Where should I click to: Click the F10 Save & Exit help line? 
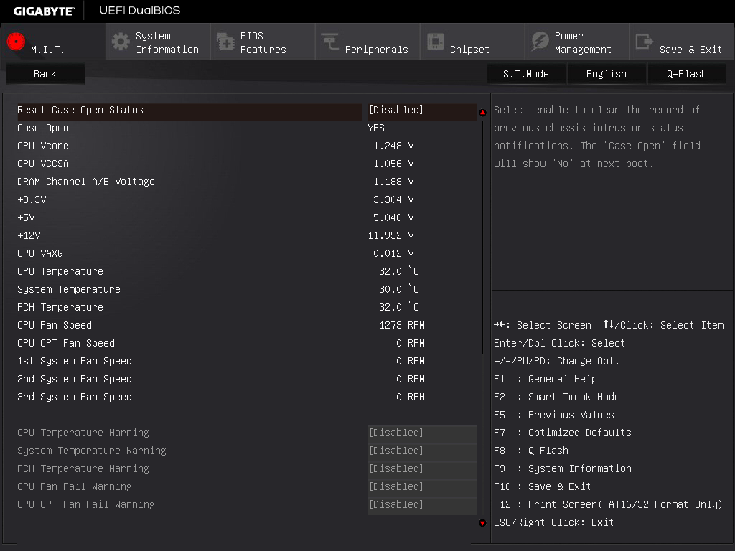point(543,487)
